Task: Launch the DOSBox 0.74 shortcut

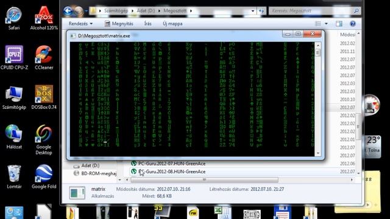Action: [44, 97]
